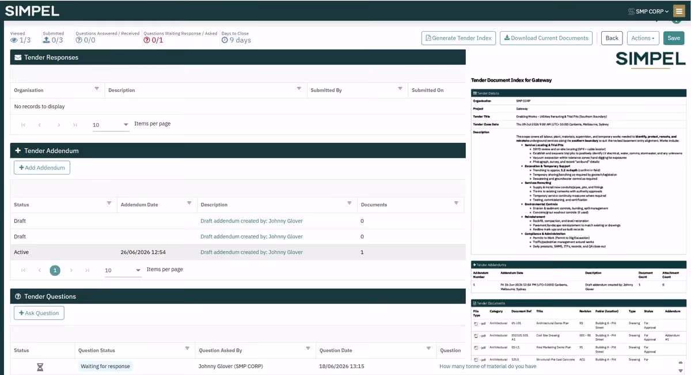Select page 1 in Tender Addendum pager
The width and height of the screenshot is (691, 375).
pos(55,270)
